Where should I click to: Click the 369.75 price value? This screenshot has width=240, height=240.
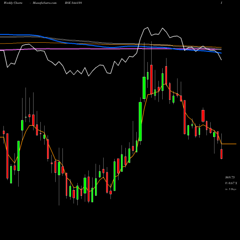230,178
